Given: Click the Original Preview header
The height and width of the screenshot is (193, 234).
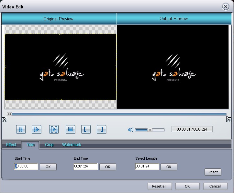Looking at the screenshot, I should click(x=59, y=19).
